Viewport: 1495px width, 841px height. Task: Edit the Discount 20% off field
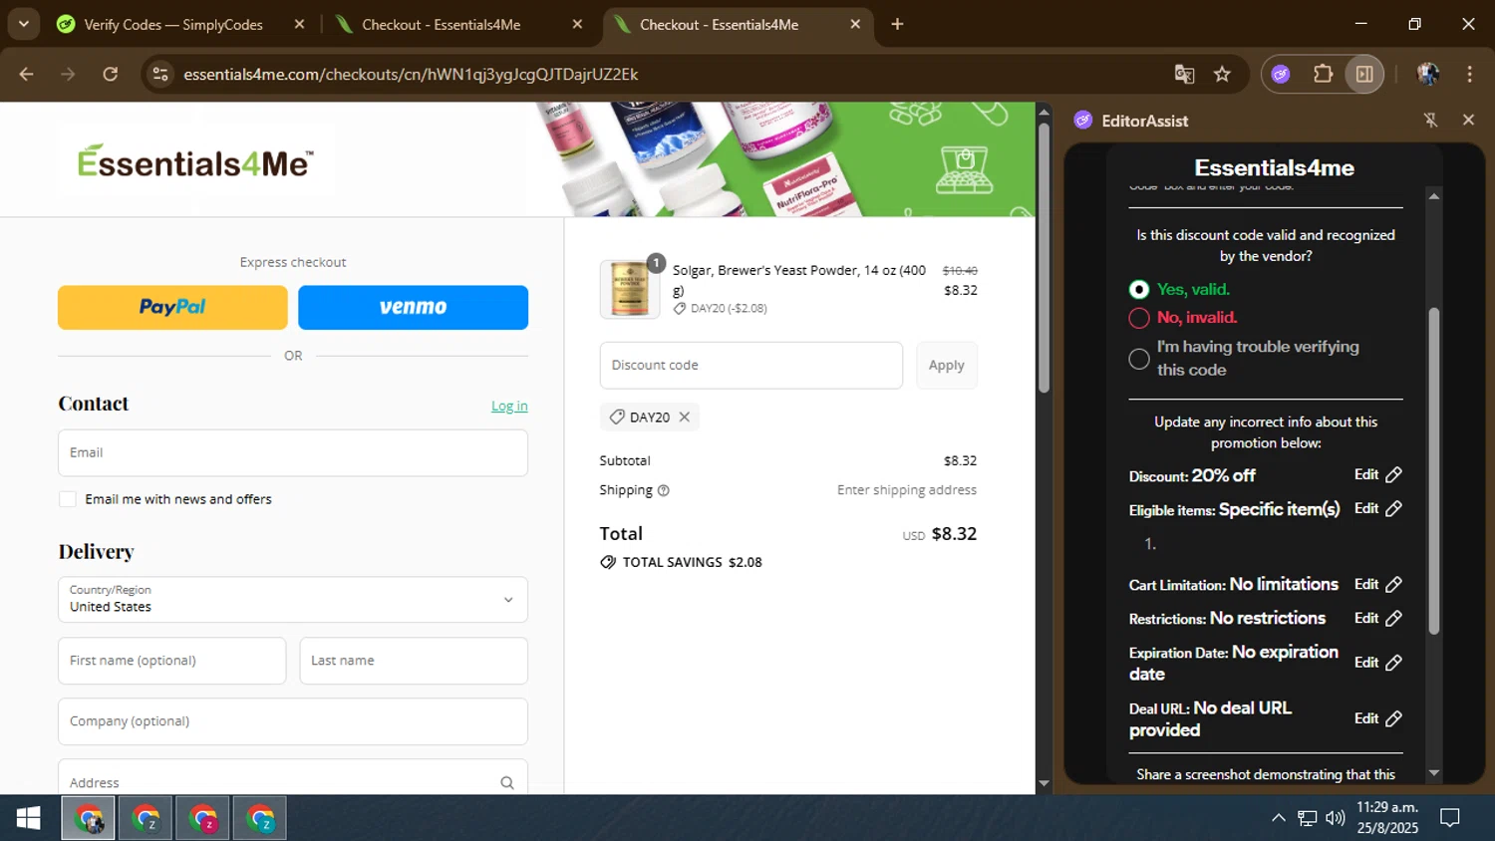click(1378, 475)
